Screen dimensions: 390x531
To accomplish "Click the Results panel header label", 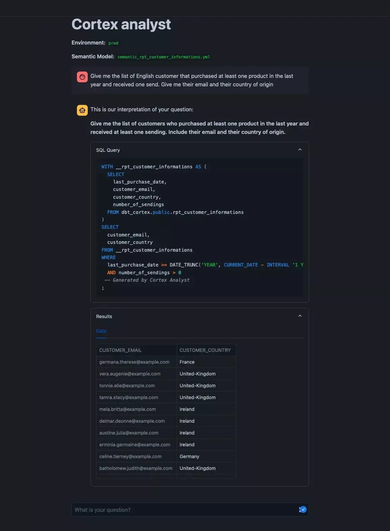I will click(104, 316).
